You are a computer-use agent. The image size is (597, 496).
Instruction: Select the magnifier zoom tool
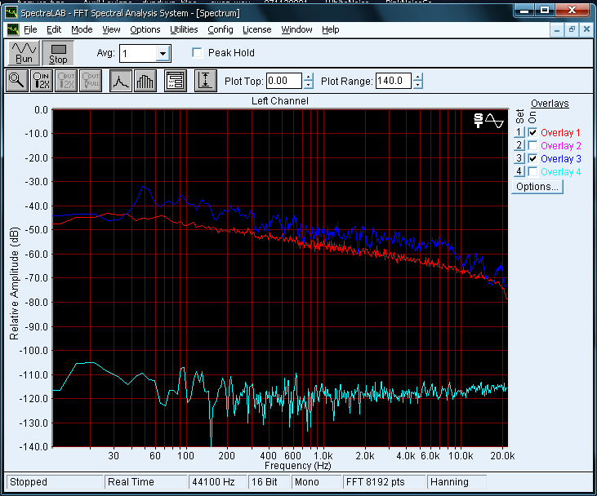[17, 81]
